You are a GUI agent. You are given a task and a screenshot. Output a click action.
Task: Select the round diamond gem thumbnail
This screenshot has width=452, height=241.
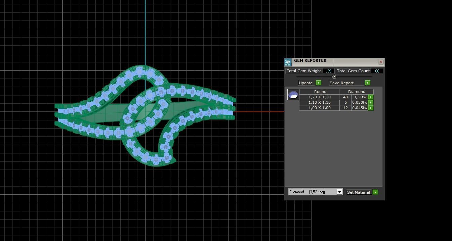pos(293,95)
